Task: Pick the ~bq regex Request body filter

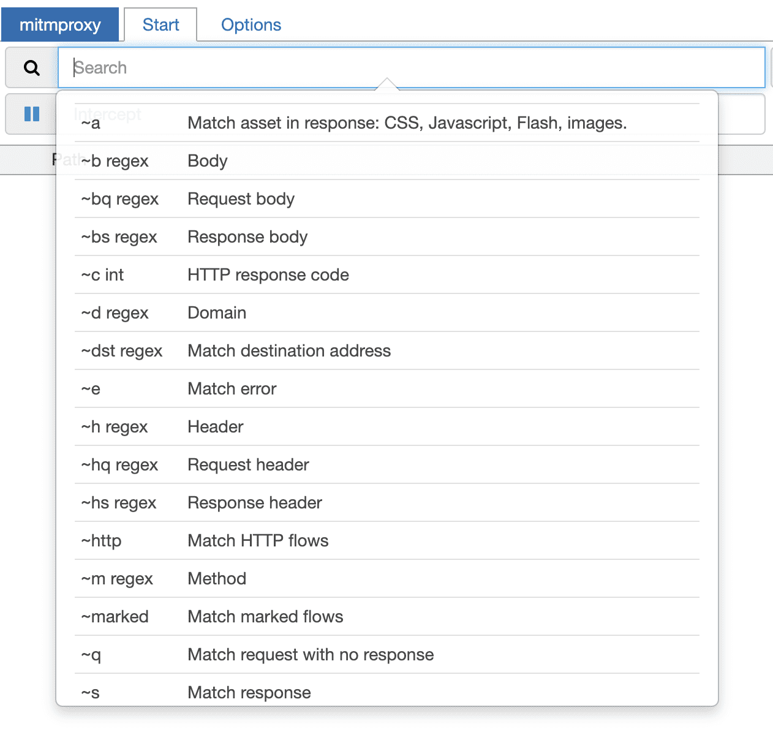Action: 387,199
